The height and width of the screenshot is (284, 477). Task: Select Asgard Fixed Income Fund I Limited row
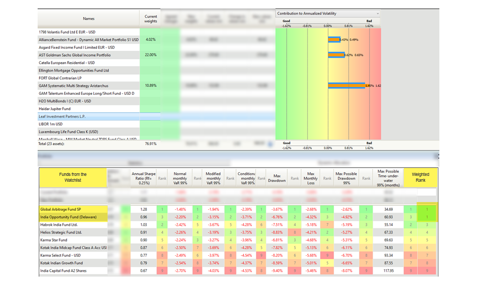pyautogui.click(x=89, y=48)
